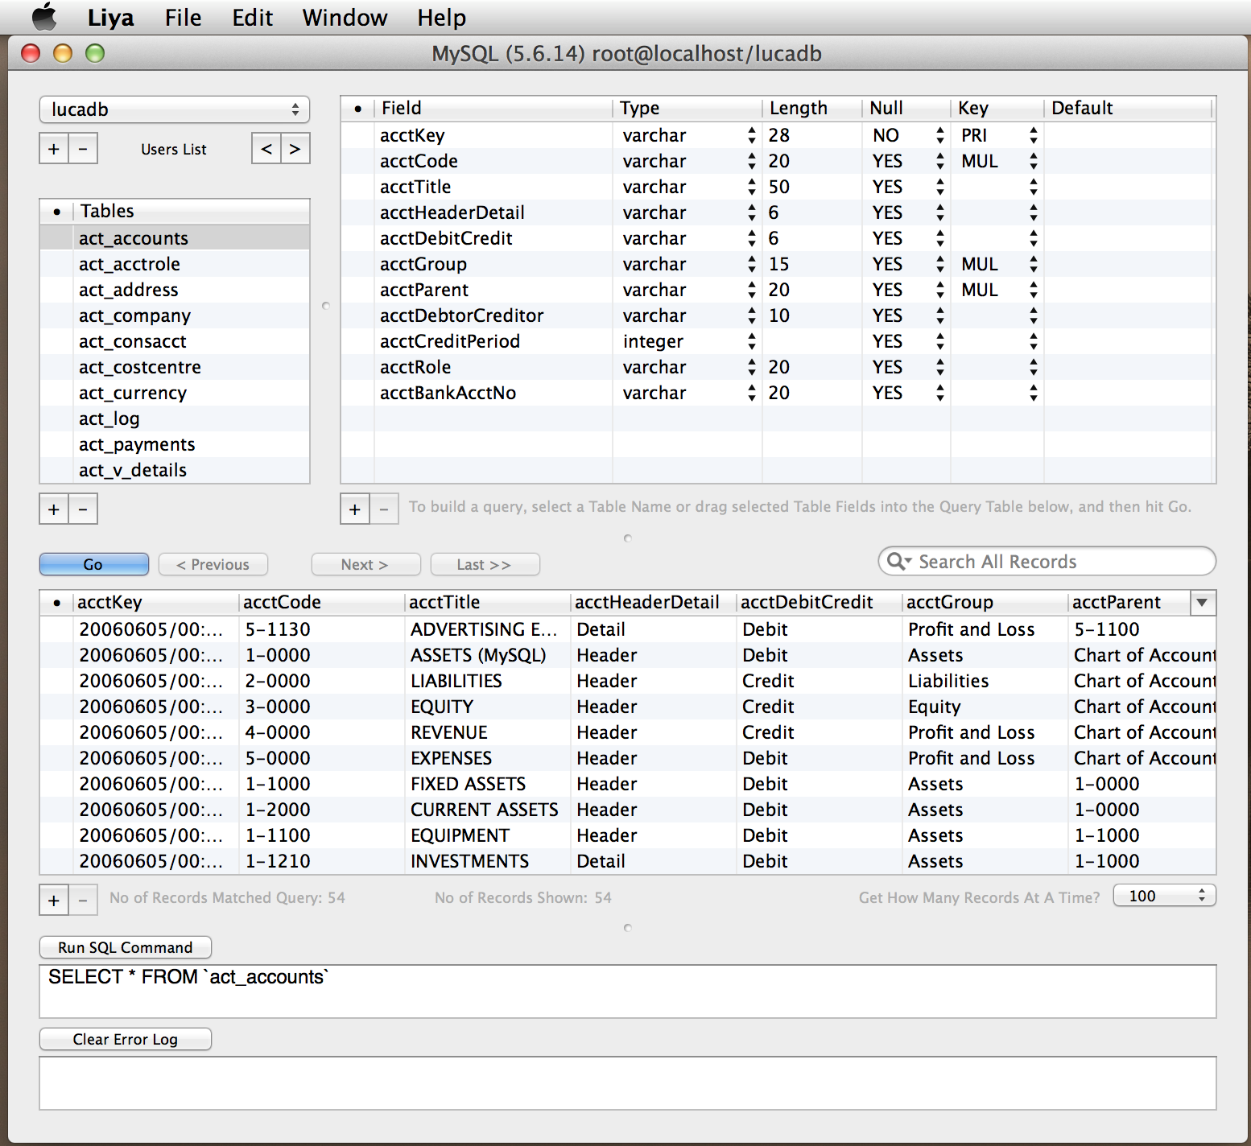1251x1146 pixels.
Task: Go to next user with right arrow
Action: 295,149
